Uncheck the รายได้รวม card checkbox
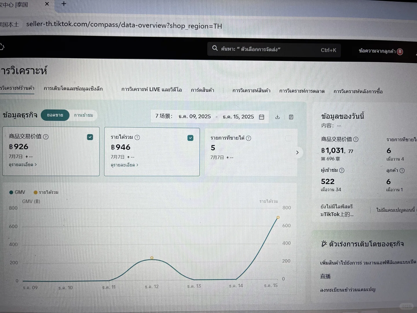 [x=190, y=138]
